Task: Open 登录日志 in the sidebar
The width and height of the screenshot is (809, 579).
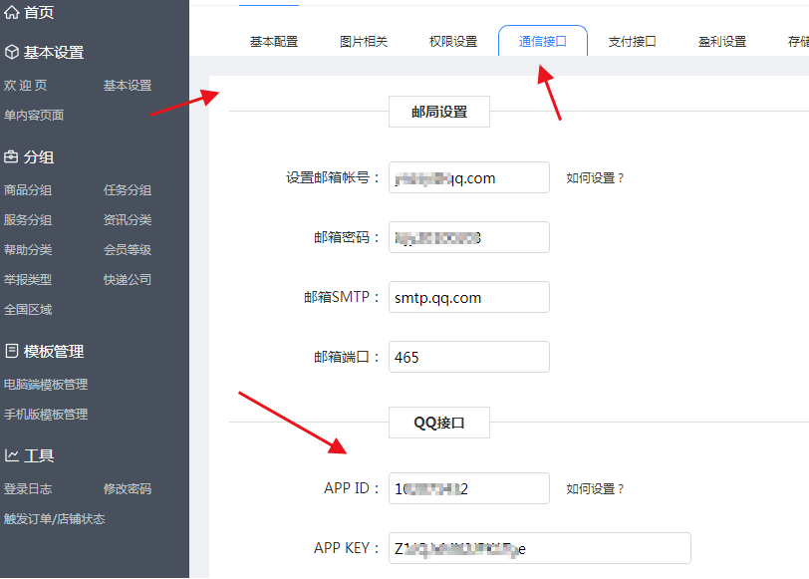Action: point(28,488)
